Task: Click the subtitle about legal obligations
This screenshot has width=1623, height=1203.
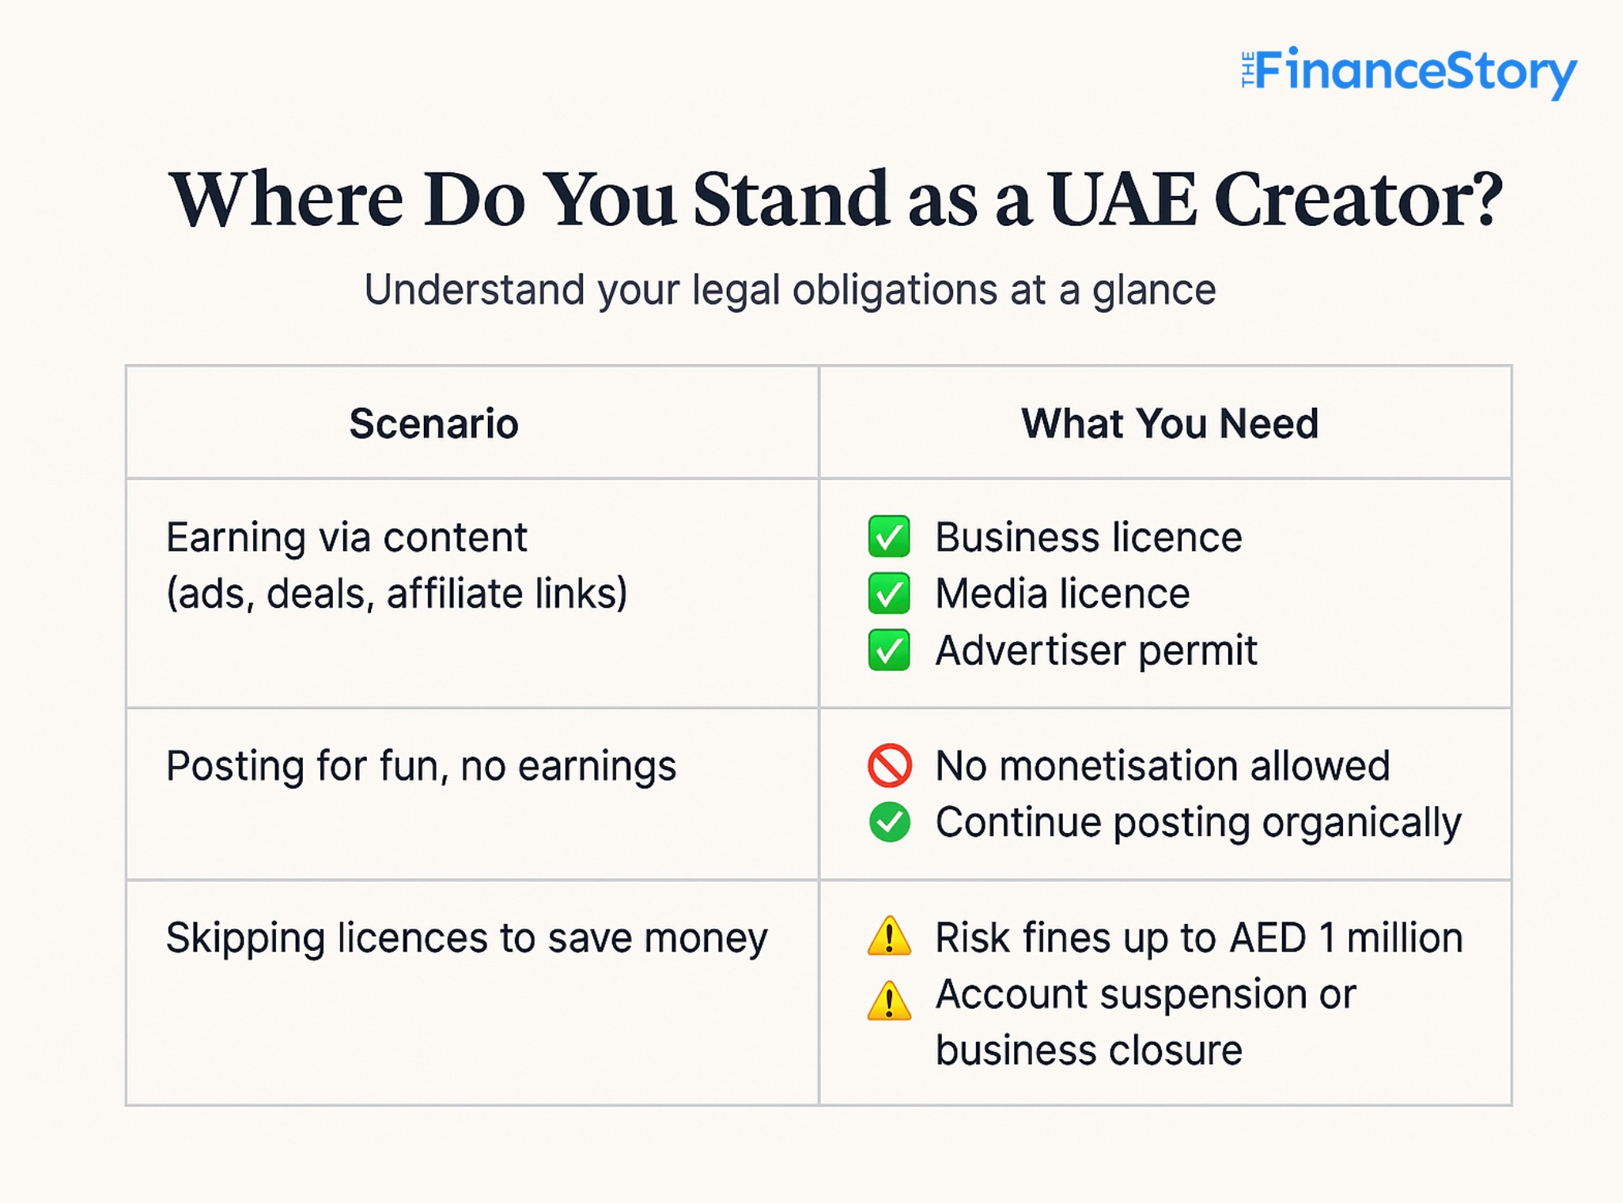Action: [x=789, y=291]
